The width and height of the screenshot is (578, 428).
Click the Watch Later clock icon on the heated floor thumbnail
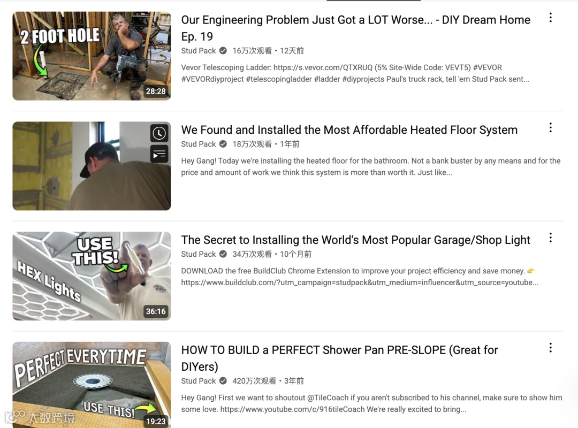(159, 133)
